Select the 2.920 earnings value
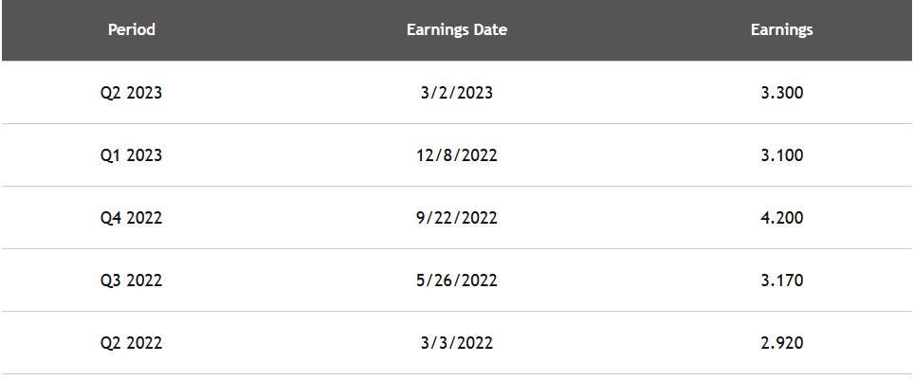This screenshot has width=913, height=380. 781,343
